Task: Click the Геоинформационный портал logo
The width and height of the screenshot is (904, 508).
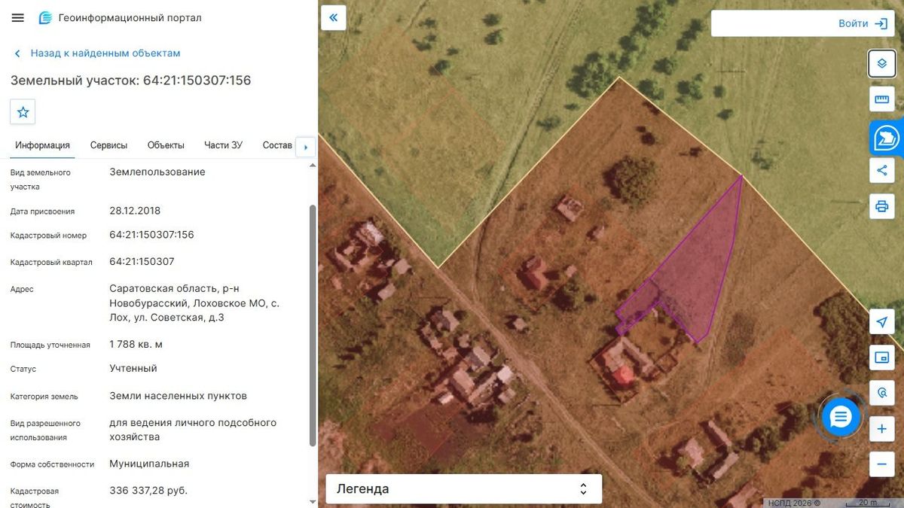Action: coord(121,18)
